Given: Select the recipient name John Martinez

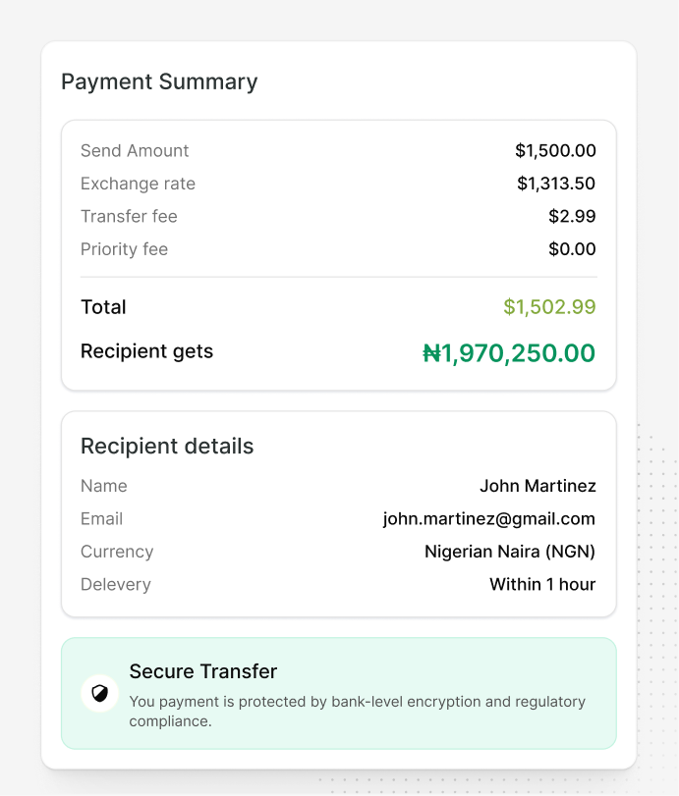Looking at the screenshot, I should coord(538,486).
